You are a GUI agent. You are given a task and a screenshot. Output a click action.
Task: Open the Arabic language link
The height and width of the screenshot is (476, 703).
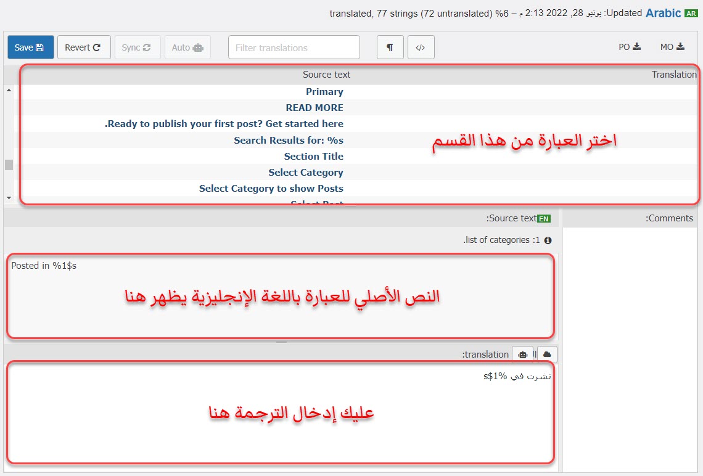pos(663,13)
